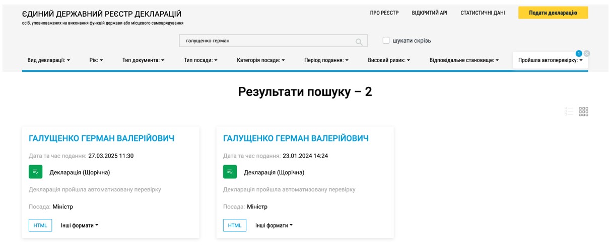The width and height of the screenshot is (609, 248).
Task: Switch to grid view layout
Action: (583, 111)
